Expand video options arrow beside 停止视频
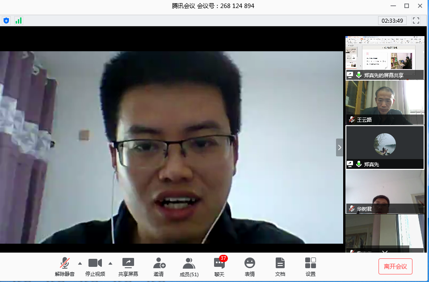Image resolution: width=429 pixels, height=282 pixels. [x=110, y=262]
